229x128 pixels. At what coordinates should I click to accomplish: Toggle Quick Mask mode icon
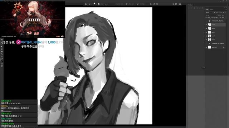pos(2,64)
